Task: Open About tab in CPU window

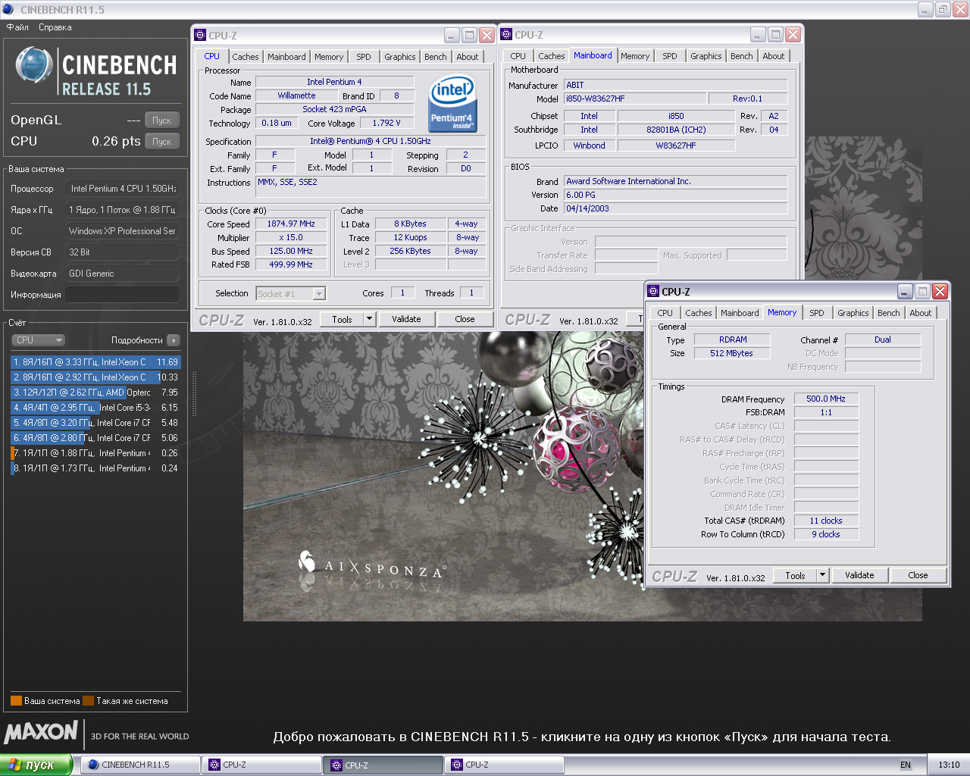Action: (468, 57)
